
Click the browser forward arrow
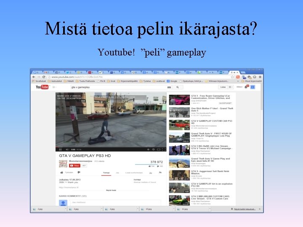(x=39, y=77)
